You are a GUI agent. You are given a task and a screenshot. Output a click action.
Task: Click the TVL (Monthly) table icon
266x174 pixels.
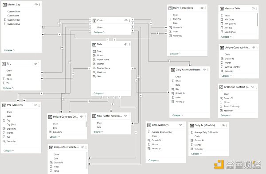(4, 105)
